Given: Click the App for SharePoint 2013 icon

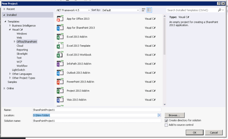Looking at the screenshot, I should click(x=60, y=28).
